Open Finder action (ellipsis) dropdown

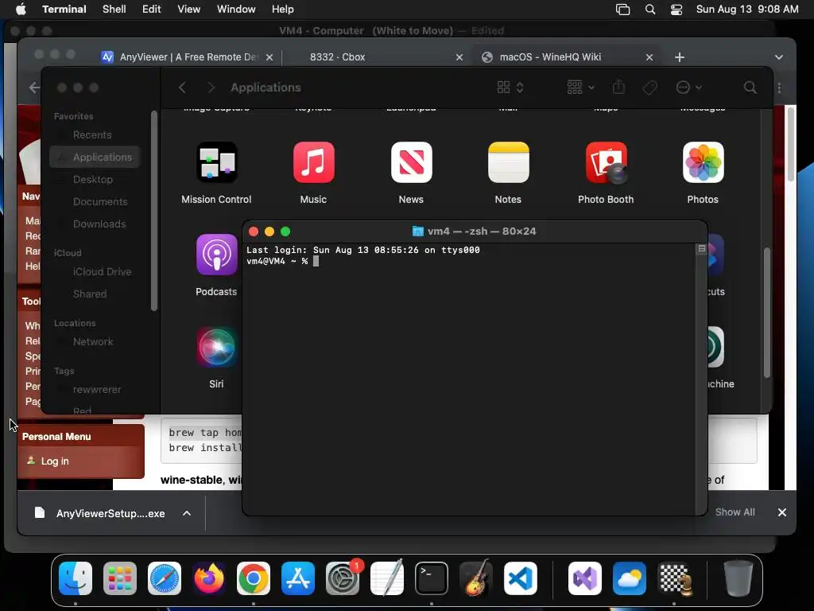point(689,88)
